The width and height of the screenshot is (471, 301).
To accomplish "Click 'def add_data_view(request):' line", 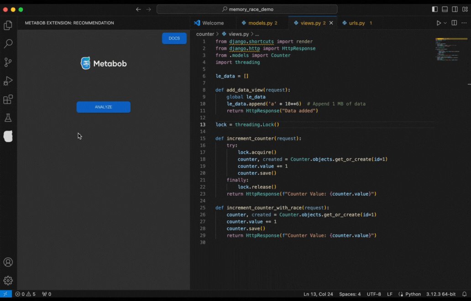I will (253, 90).
